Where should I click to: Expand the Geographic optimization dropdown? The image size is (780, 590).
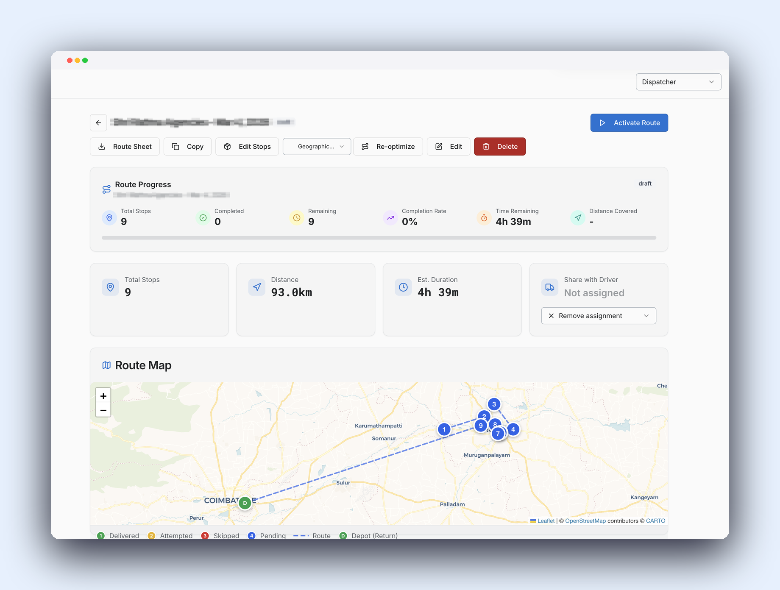pos(317,147)
